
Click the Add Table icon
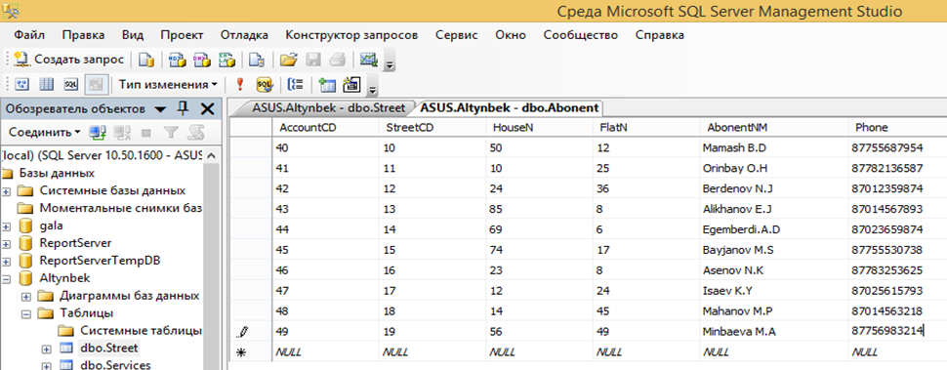[327, 85]
